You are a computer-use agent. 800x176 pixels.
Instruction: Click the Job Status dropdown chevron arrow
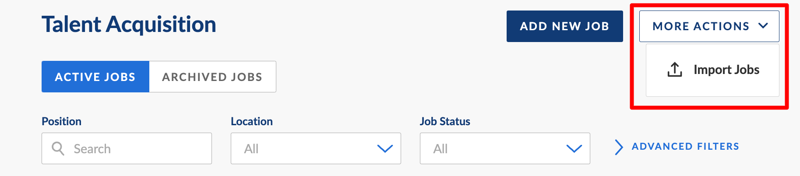(x=574, y=149)
